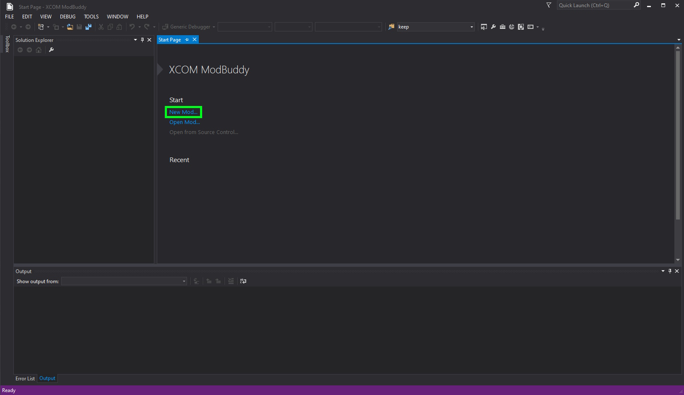The image size is (684, 395).
Task: Open the Toolbox briefcase icon
Action: pos(502,27)
